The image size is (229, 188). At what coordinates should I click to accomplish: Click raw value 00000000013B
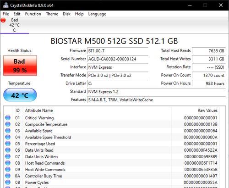point(201,124)
